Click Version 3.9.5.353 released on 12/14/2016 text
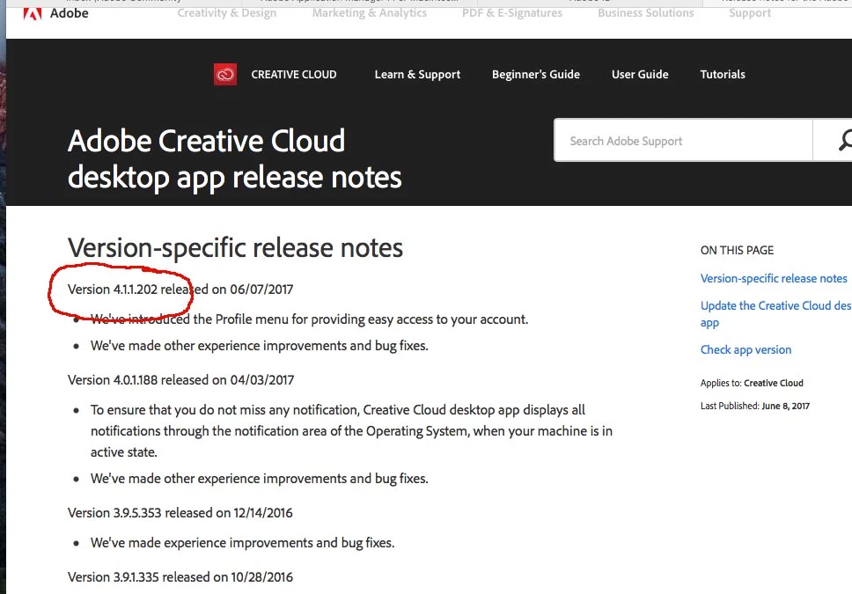Screen dimensions: 852x594 [x=180, y=512]
